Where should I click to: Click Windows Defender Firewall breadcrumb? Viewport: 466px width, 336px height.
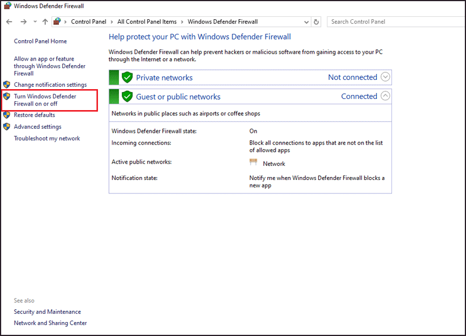coord(223,22)
